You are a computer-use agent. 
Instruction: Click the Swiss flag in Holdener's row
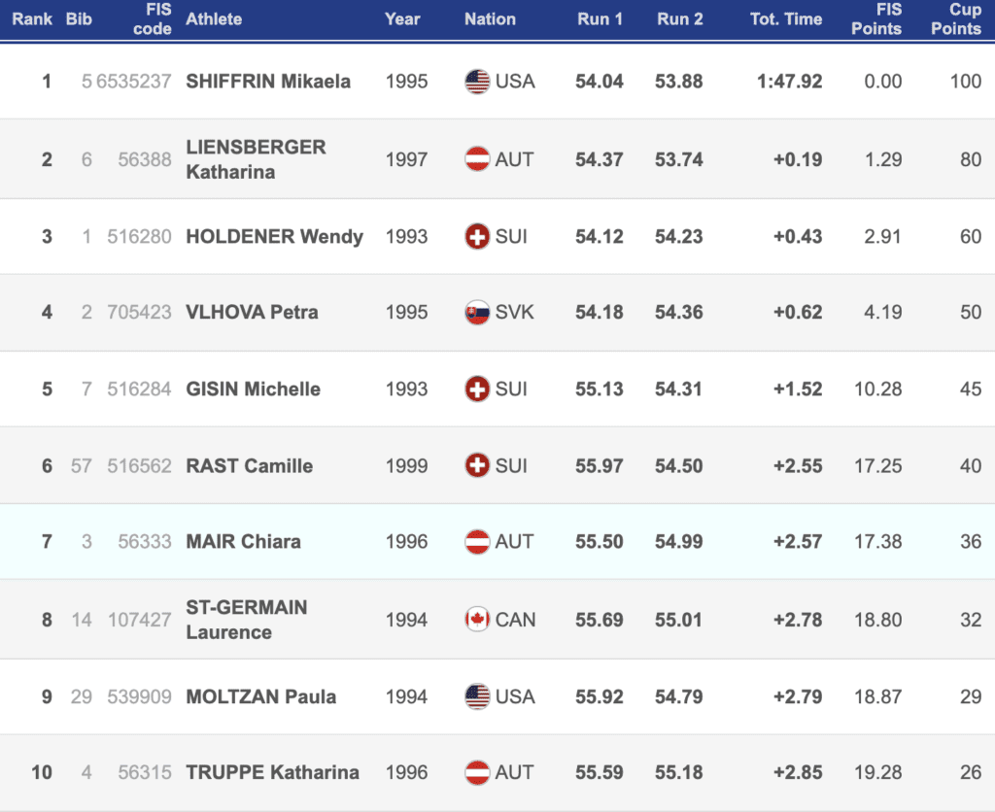(477, 236)
